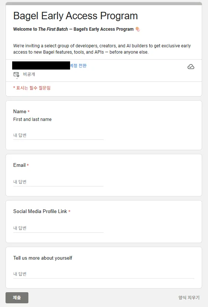Click the Bagel Early Access Program title
This screenshot has width=208, height=307.
[75, 16]
